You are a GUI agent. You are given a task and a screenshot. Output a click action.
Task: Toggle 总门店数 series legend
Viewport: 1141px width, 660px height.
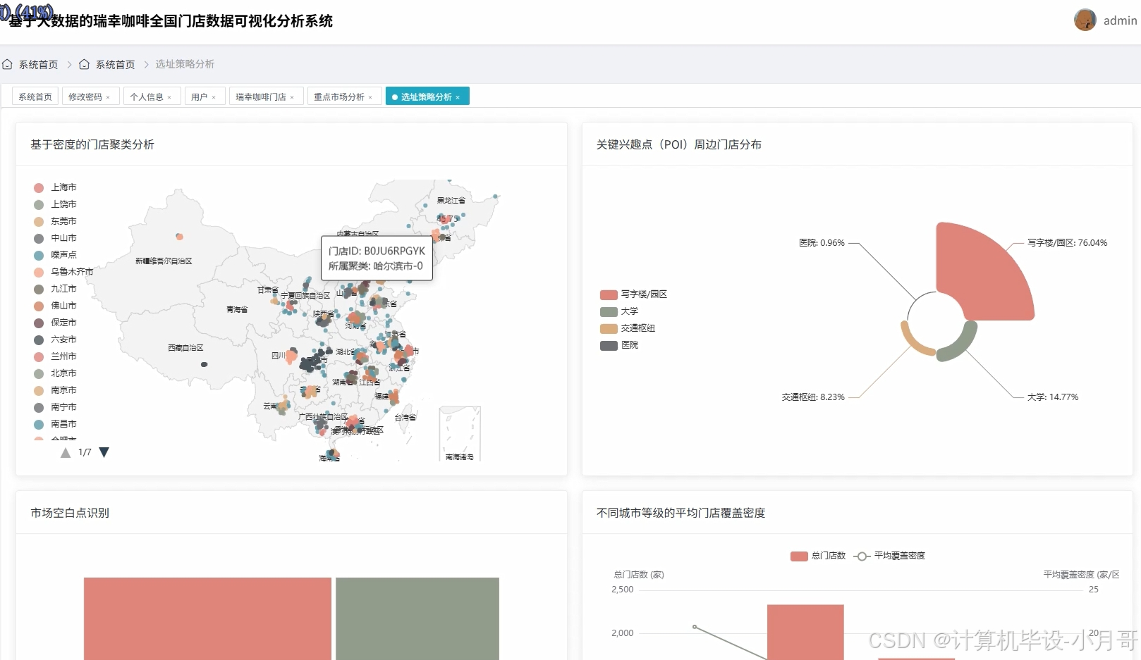[818, 556]
